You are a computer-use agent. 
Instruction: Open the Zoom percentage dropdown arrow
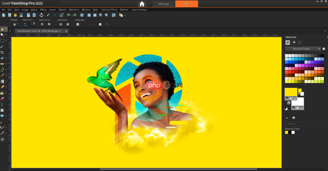coord(34,24)
